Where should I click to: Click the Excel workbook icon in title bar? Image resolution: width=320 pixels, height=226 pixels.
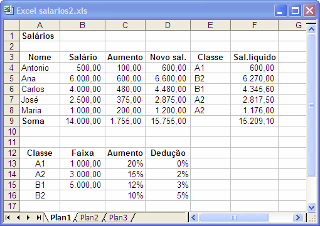click(9, 11)
